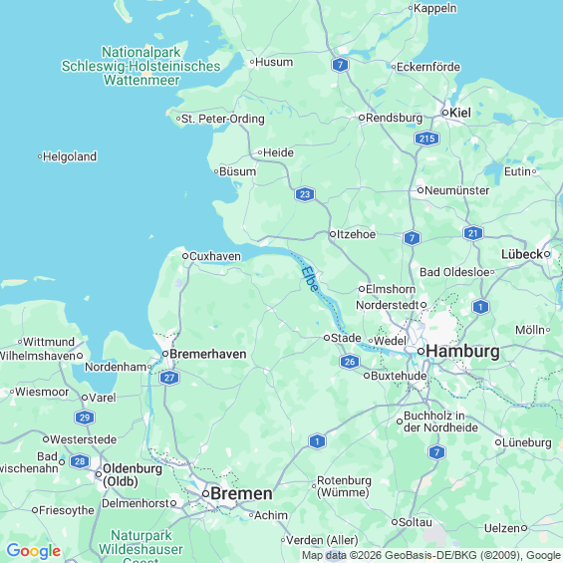Viewport: 563px width, 563px height.
Task: Open Nationalpark Schleswig-Holsteinisches Wattenmeer label
Action: coord(141,66)
